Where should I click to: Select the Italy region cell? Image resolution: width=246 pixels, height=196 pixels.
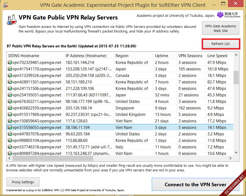[x=119, y=147]
